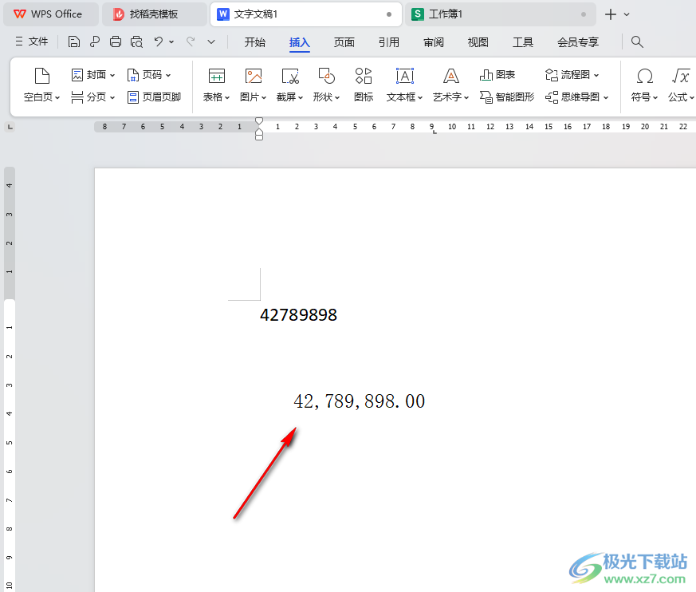The width and height of the screenshot is (696, 592).
Task: Insert a table using the 表格 icon
Action: pyautogui.click(x=216, y=76)
